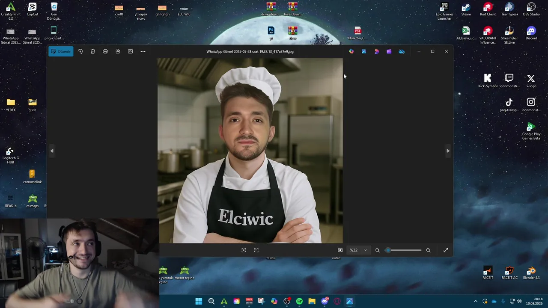Select the Logitech G HUB desktop icon
This screenshot has width=548, height=308.
pos(11,156)
